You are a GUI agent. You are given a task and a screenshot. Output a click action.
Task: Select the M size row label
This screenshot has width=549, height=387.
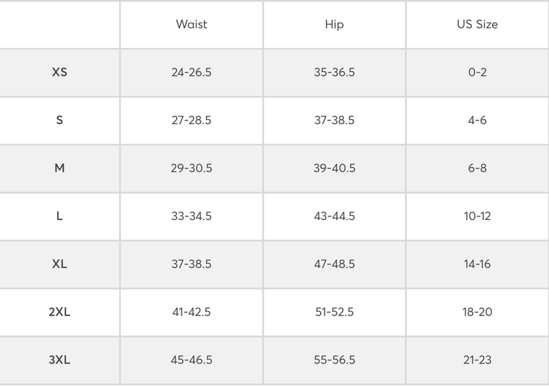point(59,168)
